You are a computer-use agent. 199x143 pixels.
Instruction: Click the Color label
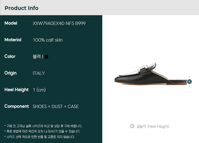click(10, 56)
